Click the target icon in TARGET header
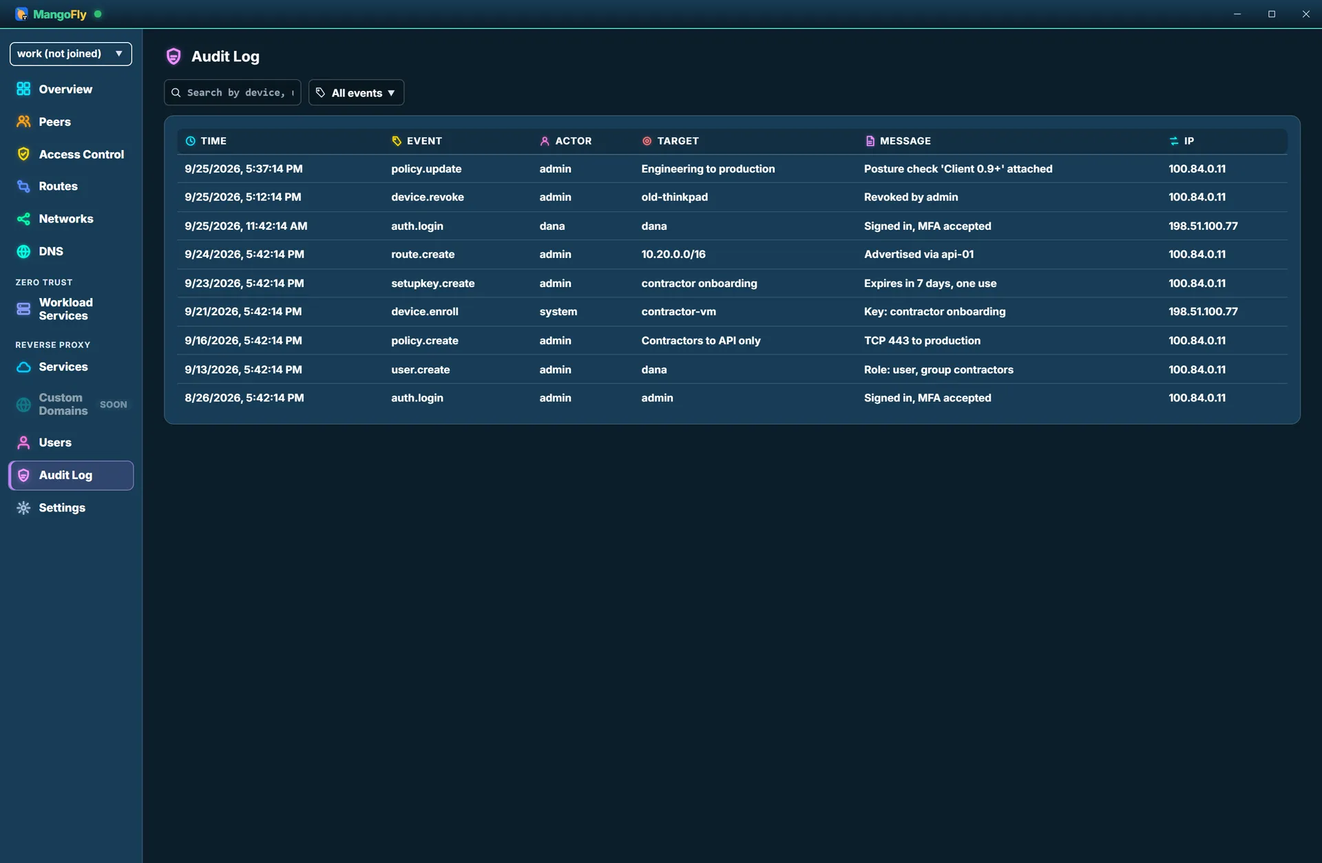Screen dimensions: 1322x863 pos(647,141)
